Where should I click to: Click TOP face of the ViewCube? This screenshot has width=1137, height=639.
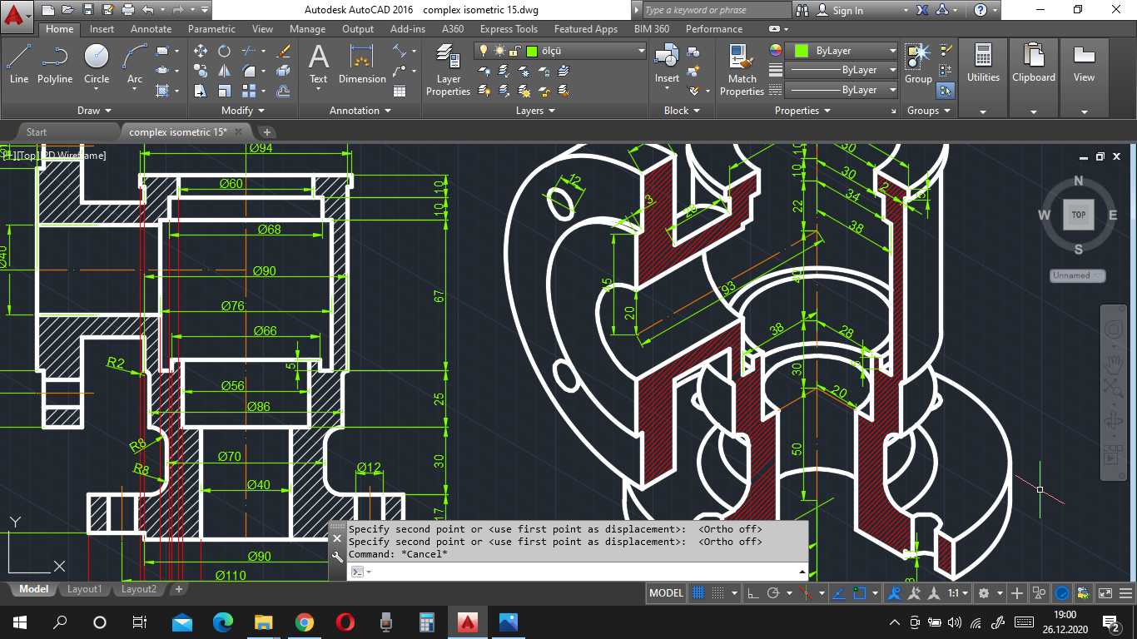click(1078, 215)
